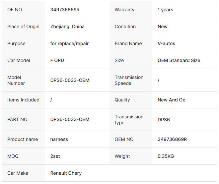
Task: Select the F ORD car model value
Action: (57, 60)
